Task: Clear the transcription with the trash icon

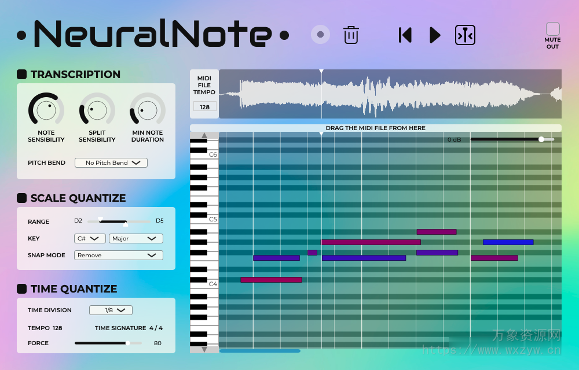Action: coord(351,35)
